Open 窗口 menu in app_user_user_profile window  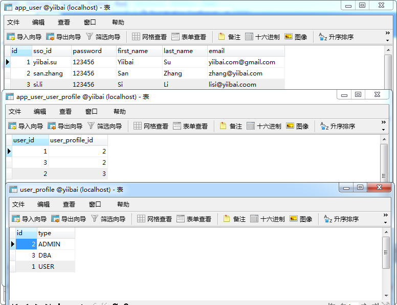(x=92, y=112)
